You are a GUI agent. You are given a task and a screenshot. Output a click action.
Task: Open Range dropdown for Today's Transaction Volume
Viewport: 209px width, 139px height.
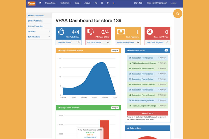coord(115,51)
